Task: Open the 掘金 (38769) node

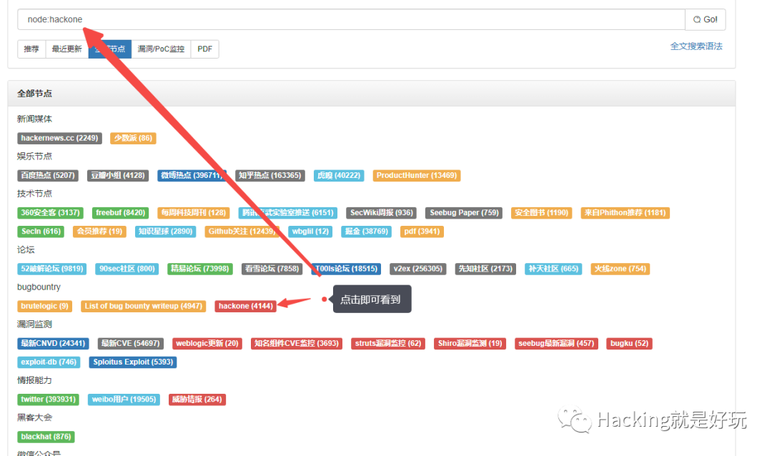Action: [x=366, y=232]
